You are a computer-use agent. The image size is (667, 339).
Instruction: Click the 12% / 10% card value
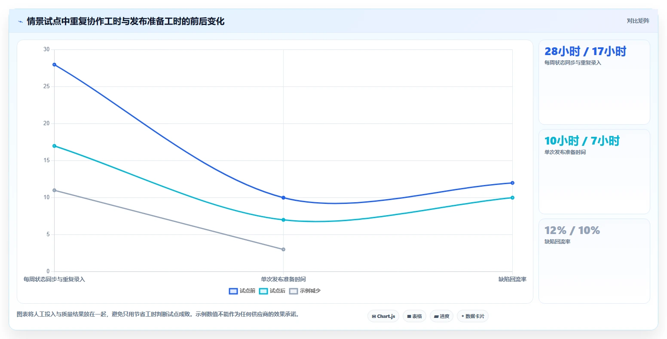pos(572,231)
